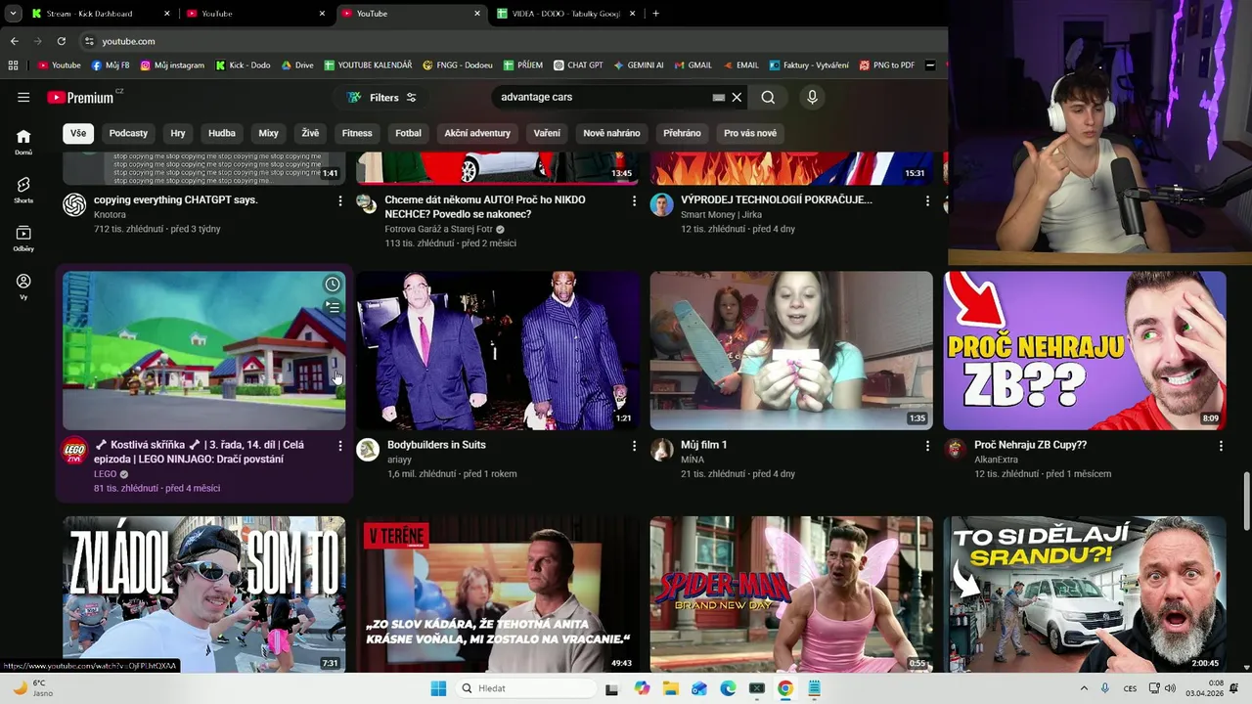Viewport: 1252px width, 704px height.
Task: Select the Fitness filter chip
Action: (x=357, y=133)
